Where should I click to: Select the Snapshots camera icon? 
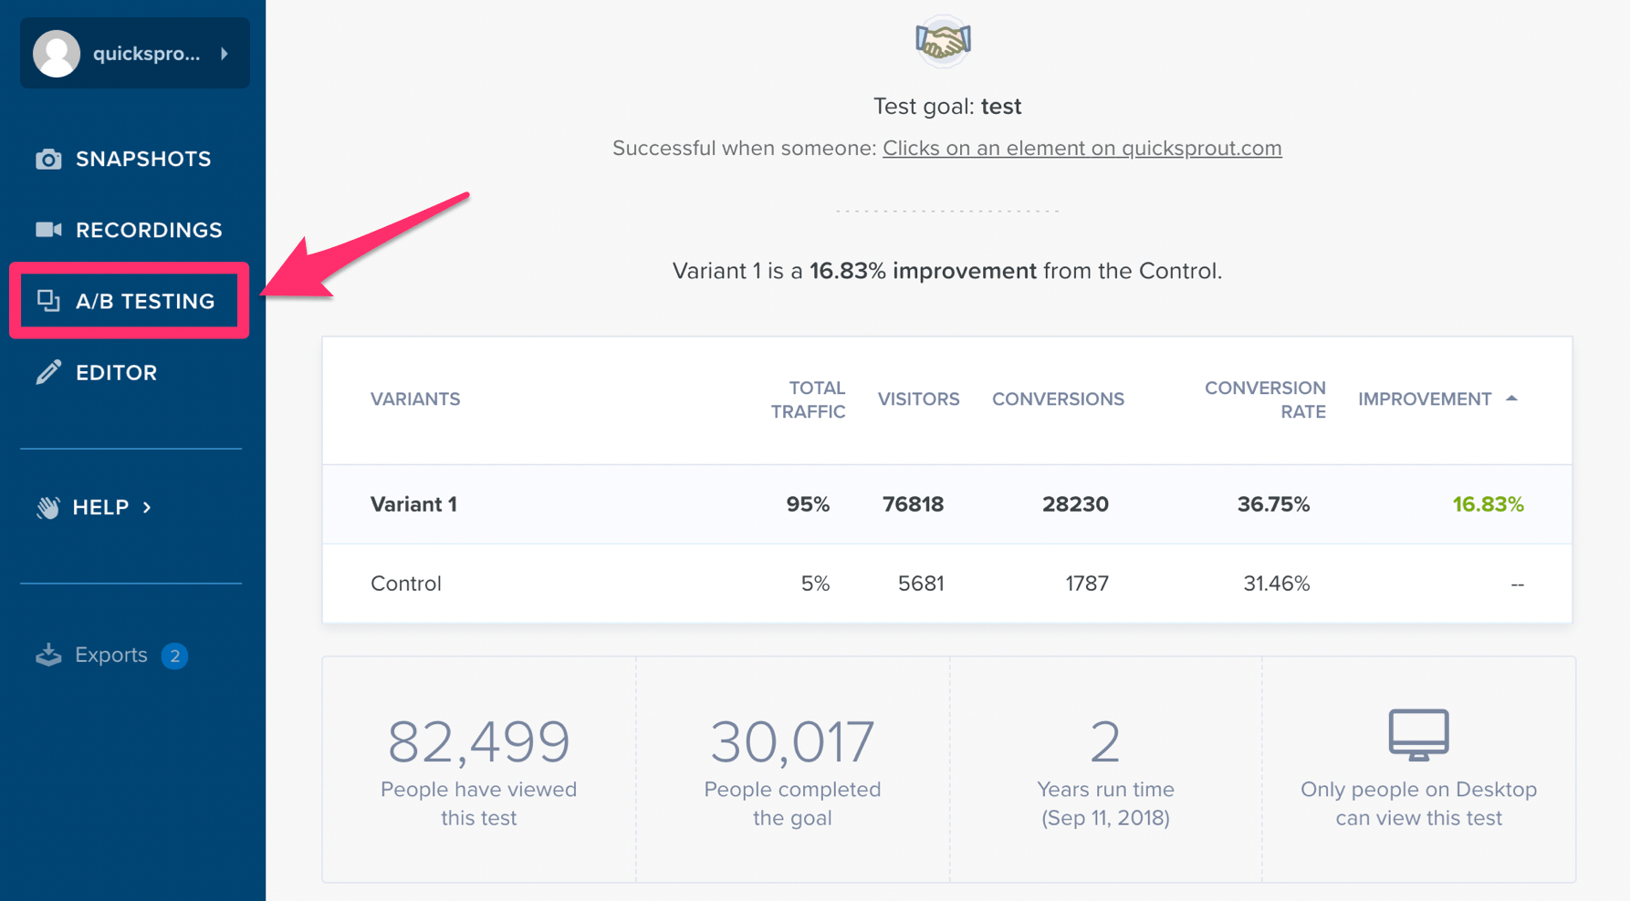tap(47, 158)
